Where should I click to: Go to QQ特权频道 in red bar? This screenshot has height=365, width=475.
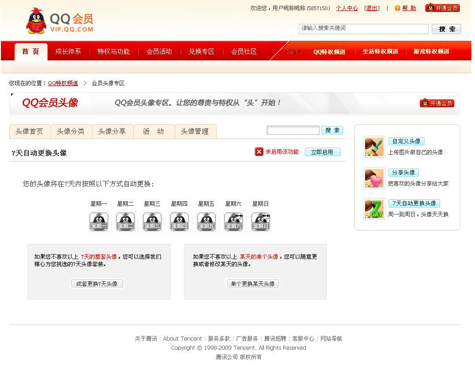click(x=329, y=52)
